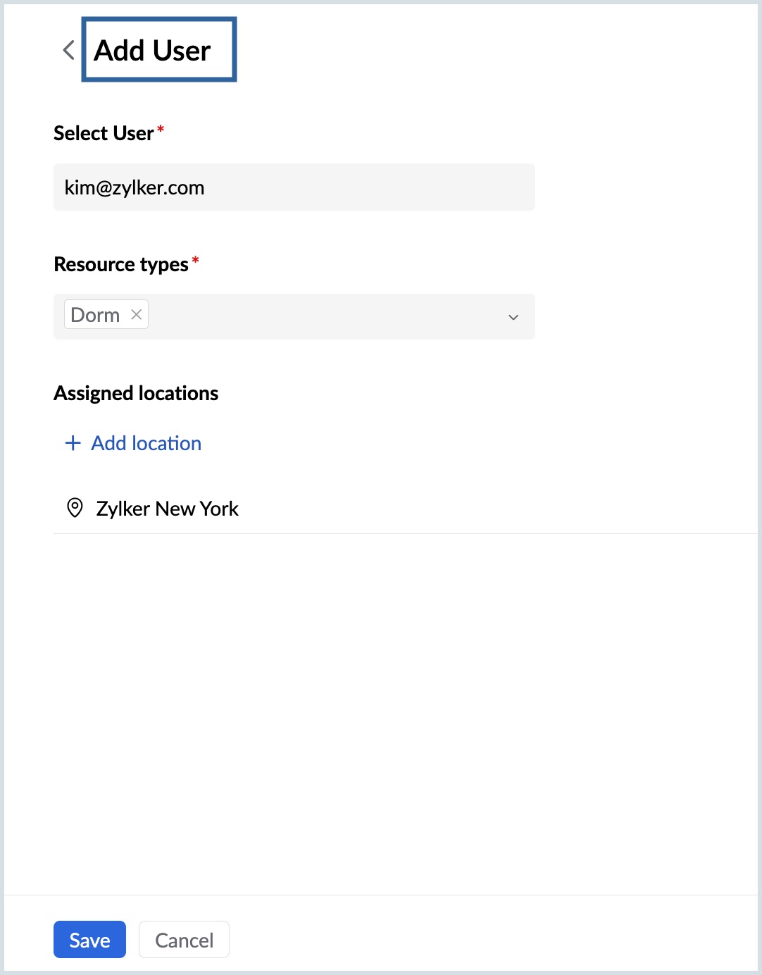Viewport: 762px width, 975px height.
Task: Remove the Dorm tag with the x icon
Action: 137,314
